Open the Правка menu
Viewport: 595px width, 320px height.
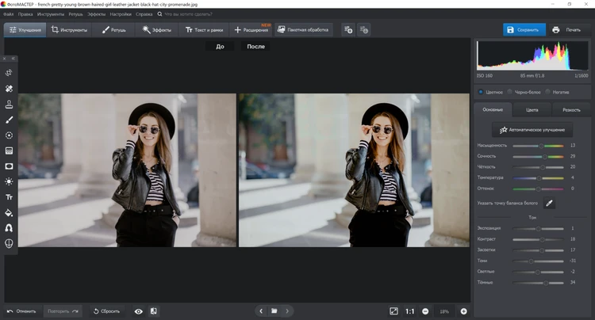click(25, 14)
